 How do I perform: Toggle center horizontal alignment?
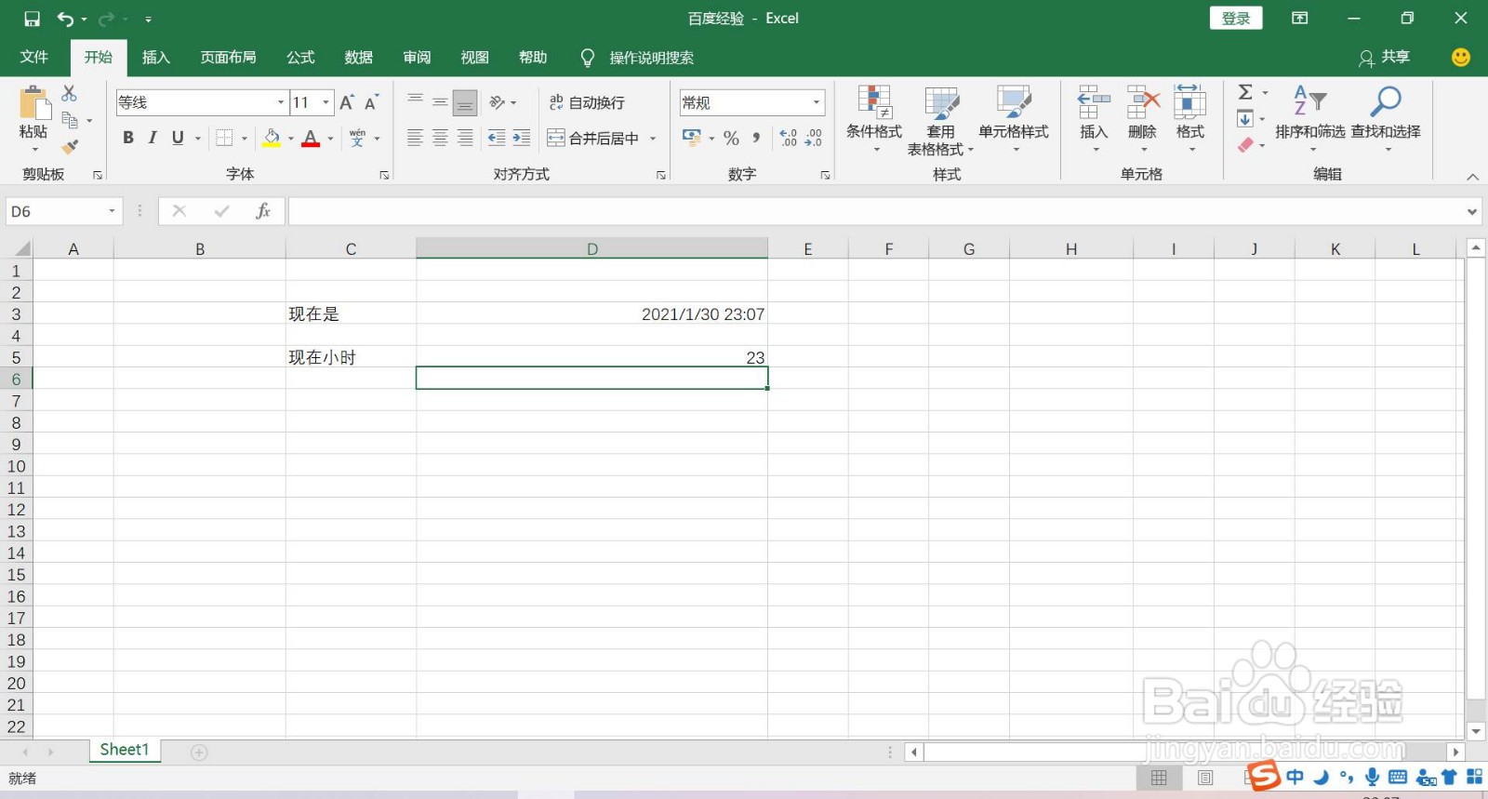point(440,139)
